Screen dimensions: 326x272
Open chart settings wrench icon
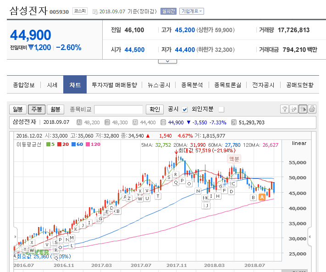point(284,109)
